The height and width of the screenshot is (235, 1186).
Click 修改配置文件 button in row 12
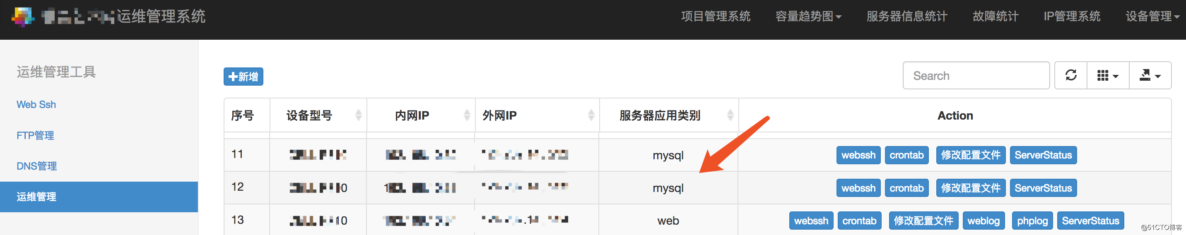[971, 188]
